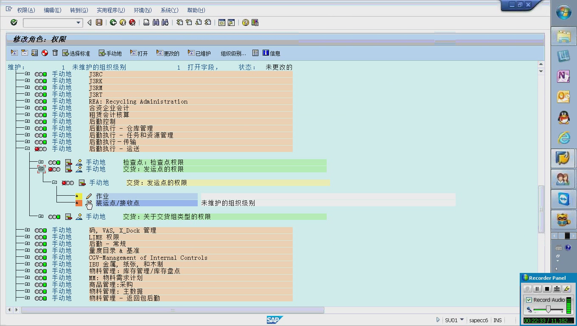Viewport: 577px width, 326px height.
Task: Click the Windows Start orb
Action: [x=563, y=13]
